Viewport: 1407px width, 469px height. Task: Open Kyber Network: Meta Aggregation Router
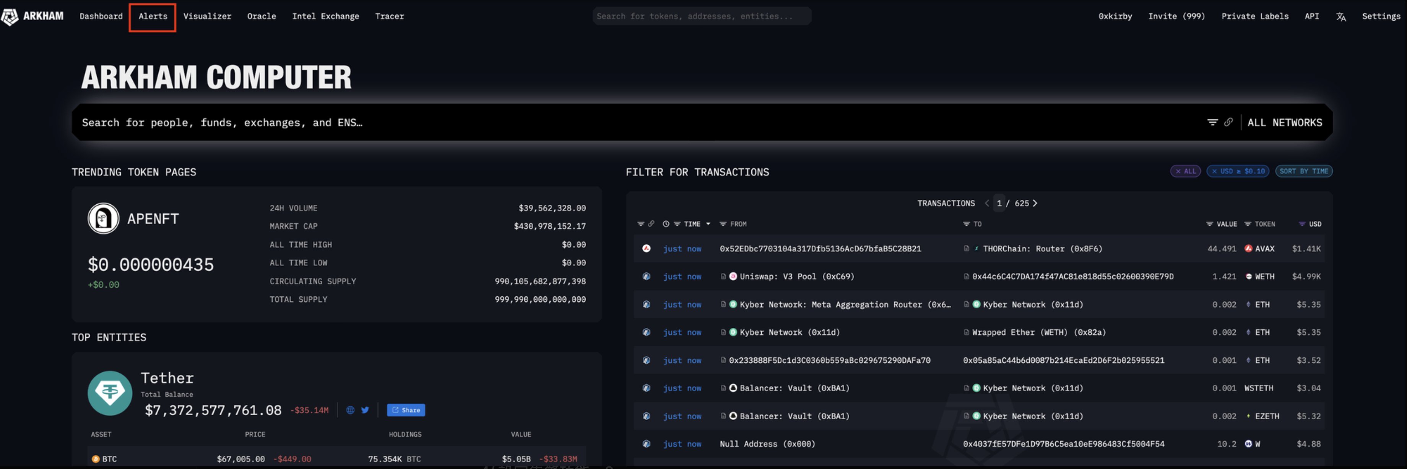point(845,305)
